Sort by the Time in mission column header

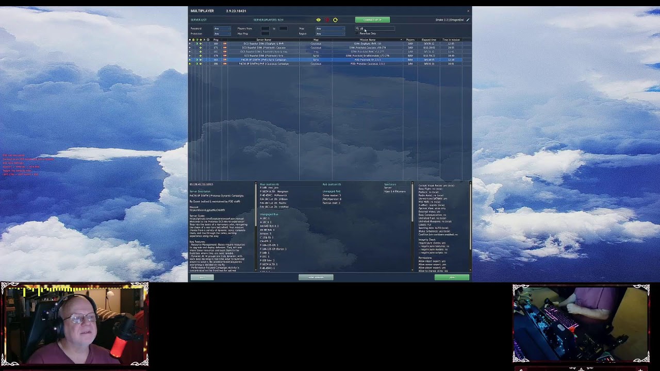pos(451,40)
